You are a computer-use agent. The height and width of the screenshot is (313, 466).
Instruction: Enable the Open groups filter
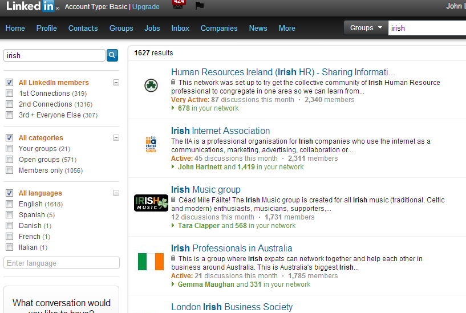[9, 160]
